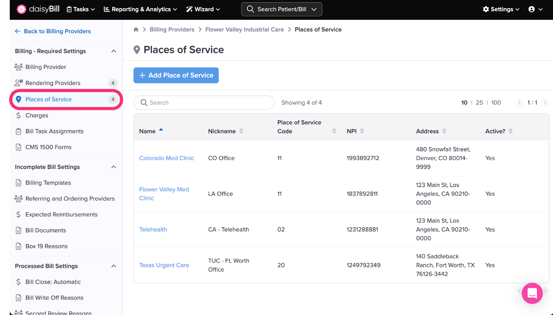Click the home icon in breadcrumb
The width and height of the screenshot is (553, 315).
pyautogui.click(x=136, y=30)
